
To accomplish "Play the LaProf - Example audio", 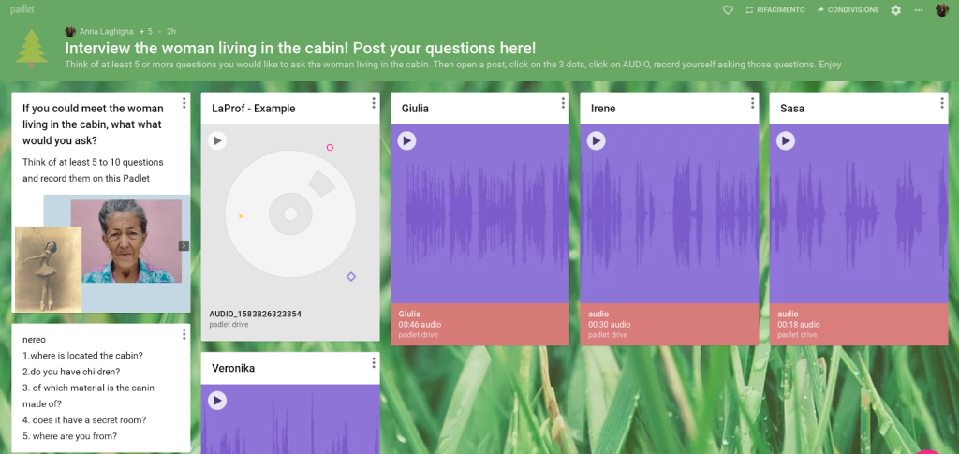I will pyautogui.click(x=217, y=140).
